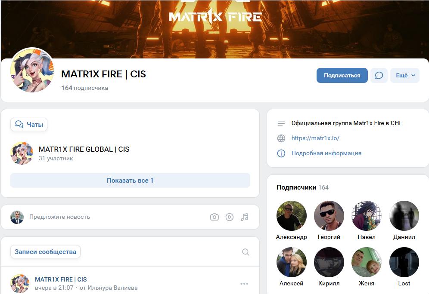
Task: Click the description lines icon
Action: [281, 123]
